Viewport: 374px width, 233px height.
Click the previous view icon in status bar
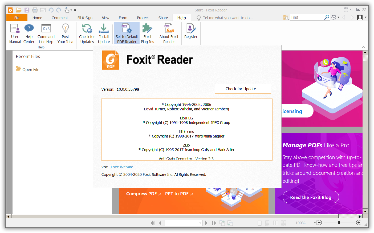click(222, 223)
